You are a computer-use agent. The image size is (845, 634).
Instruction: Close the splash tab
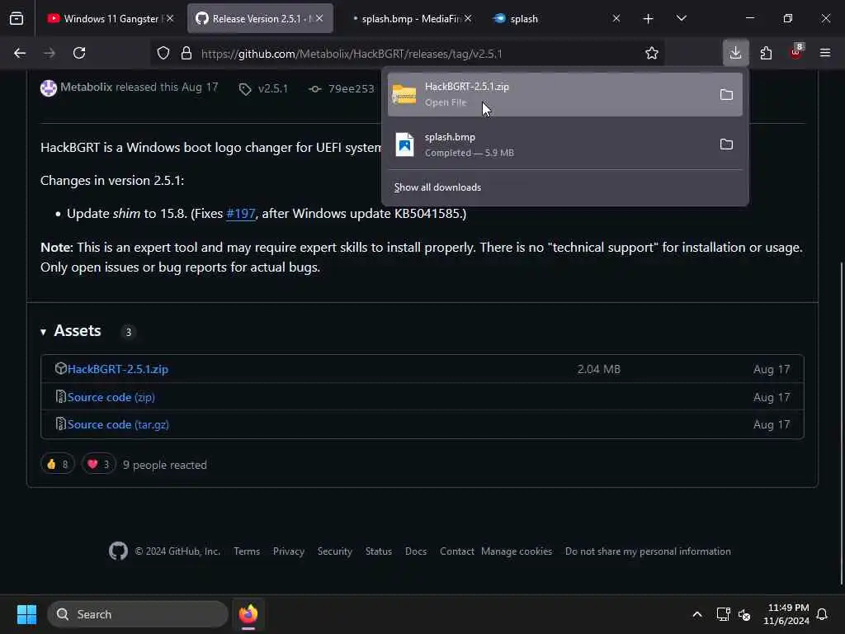(x=616, y=18)
